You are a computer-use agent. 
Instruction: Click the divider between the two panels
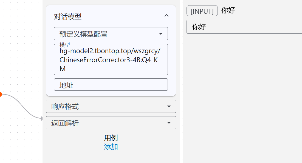pos(181,82)
